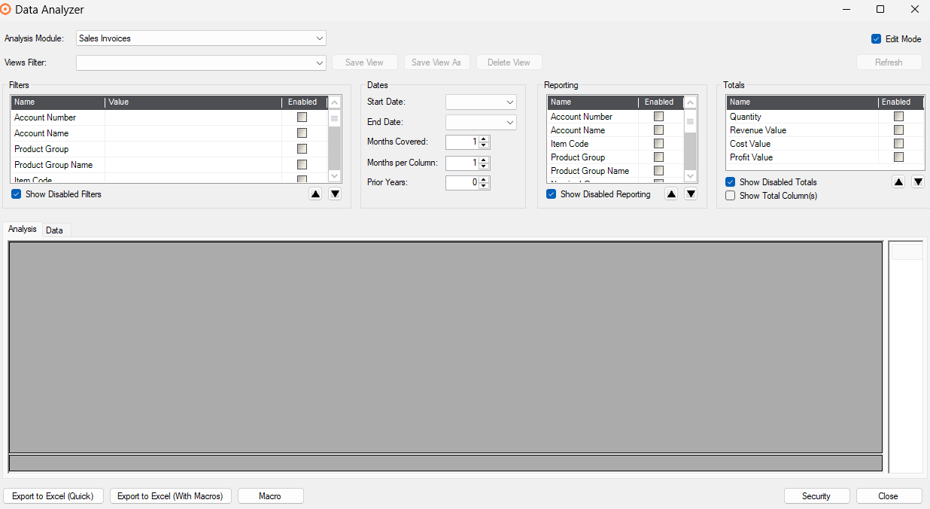Click the Value column header in Filters
The width and height of the screenshot is (930, 509).
pyautogui.click(x=193, y=102)
